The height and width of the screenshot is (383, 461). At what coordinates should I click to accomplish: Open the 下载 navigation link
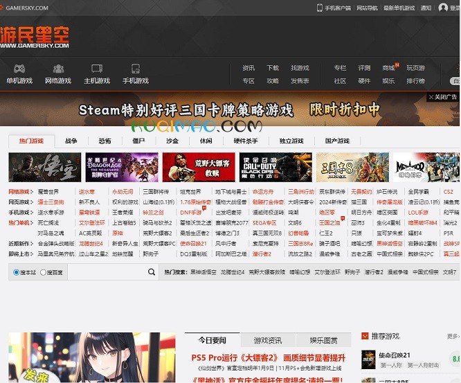click(x=273, y=68)
